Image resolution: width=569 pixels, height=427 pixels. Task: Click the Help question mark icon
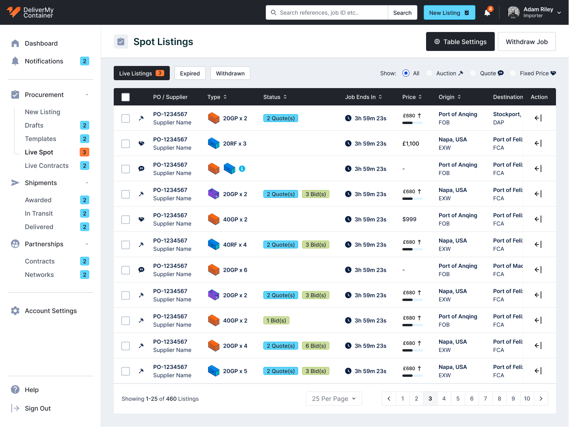15,390
